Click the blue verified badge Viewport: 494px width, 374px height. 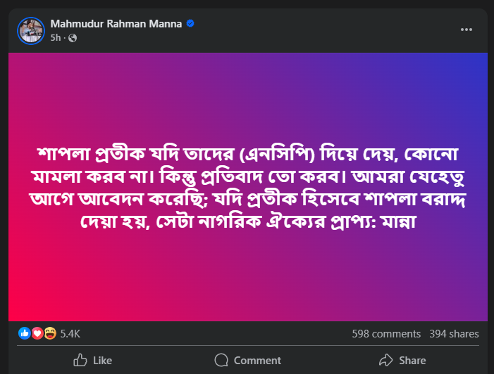tap(190, 24)
